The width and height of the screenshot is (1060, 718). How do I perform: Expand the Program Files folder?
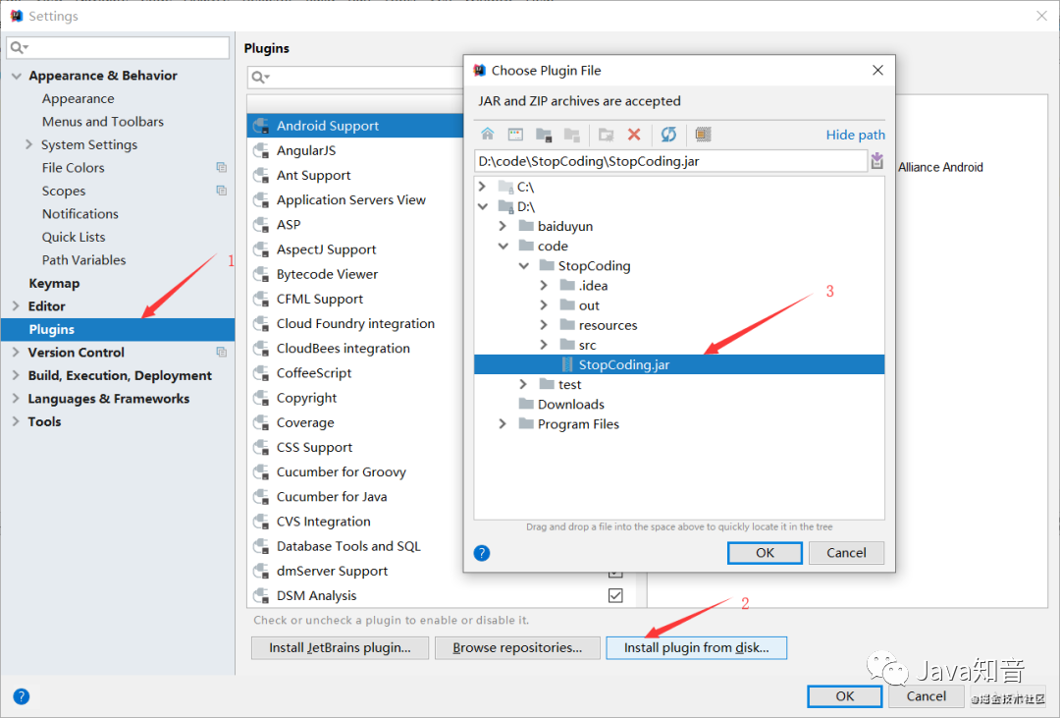pyautogui.click(x=503, y=423)
